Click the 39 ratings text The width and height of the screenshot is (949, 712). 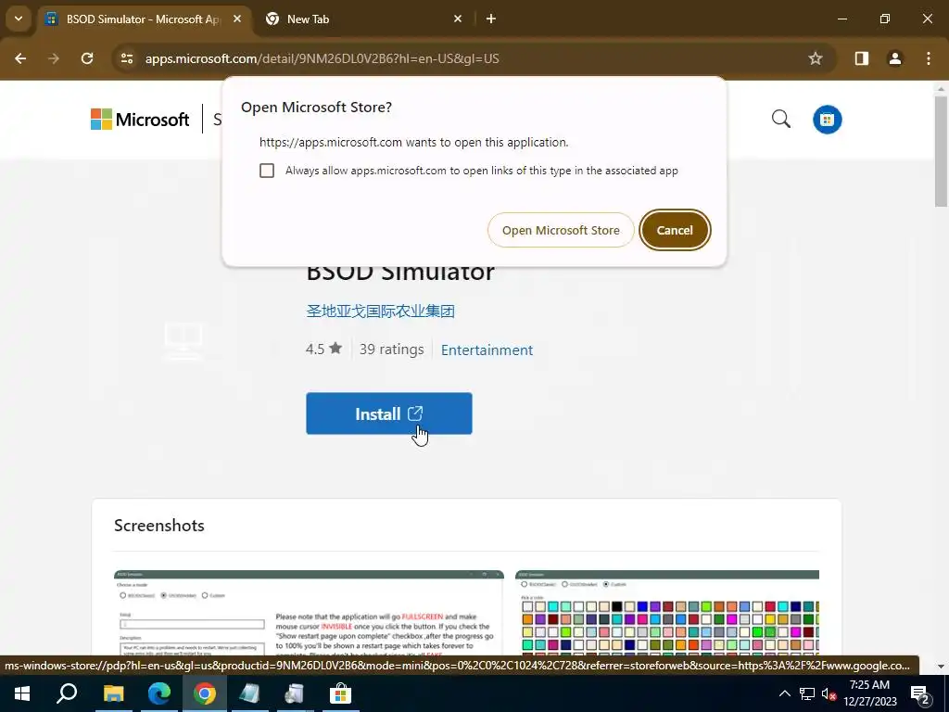click(392, 350)
